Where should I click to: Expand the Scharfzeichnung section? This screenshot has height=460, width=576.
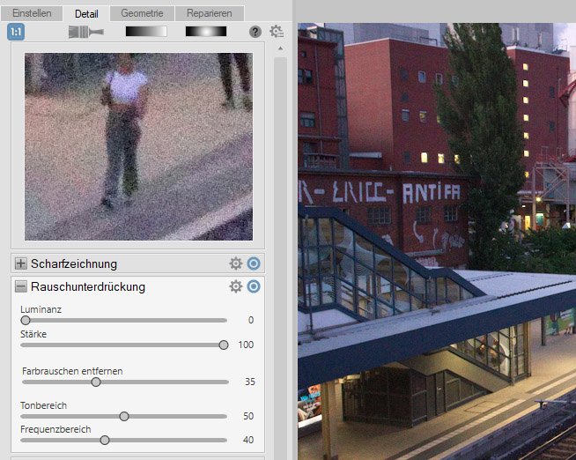coord(21,263)
